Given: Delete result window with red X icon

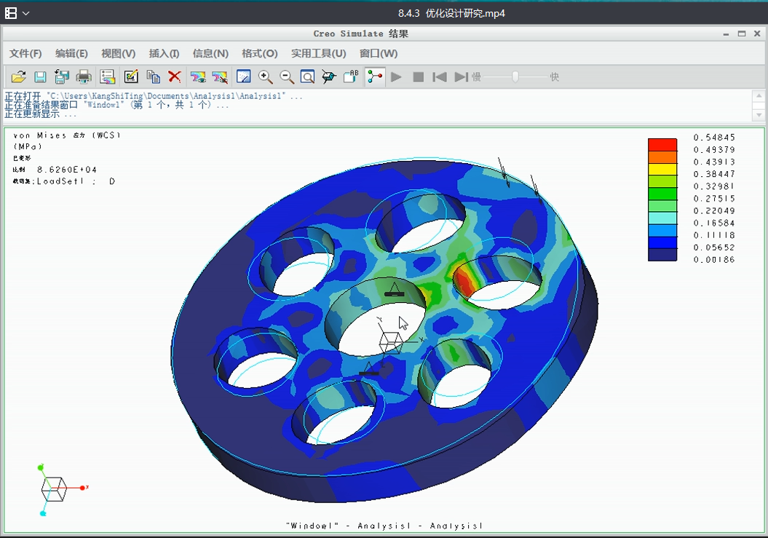Looking at the screenshot, I should (175, 77).
